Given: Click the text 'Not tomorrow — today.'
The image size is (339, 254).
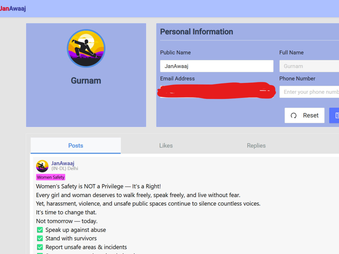Looking at the screenshot, I should [67, 221].
